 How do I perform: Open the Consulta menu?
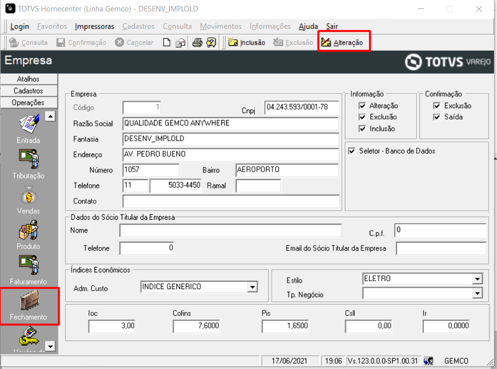tap(177, 27)
